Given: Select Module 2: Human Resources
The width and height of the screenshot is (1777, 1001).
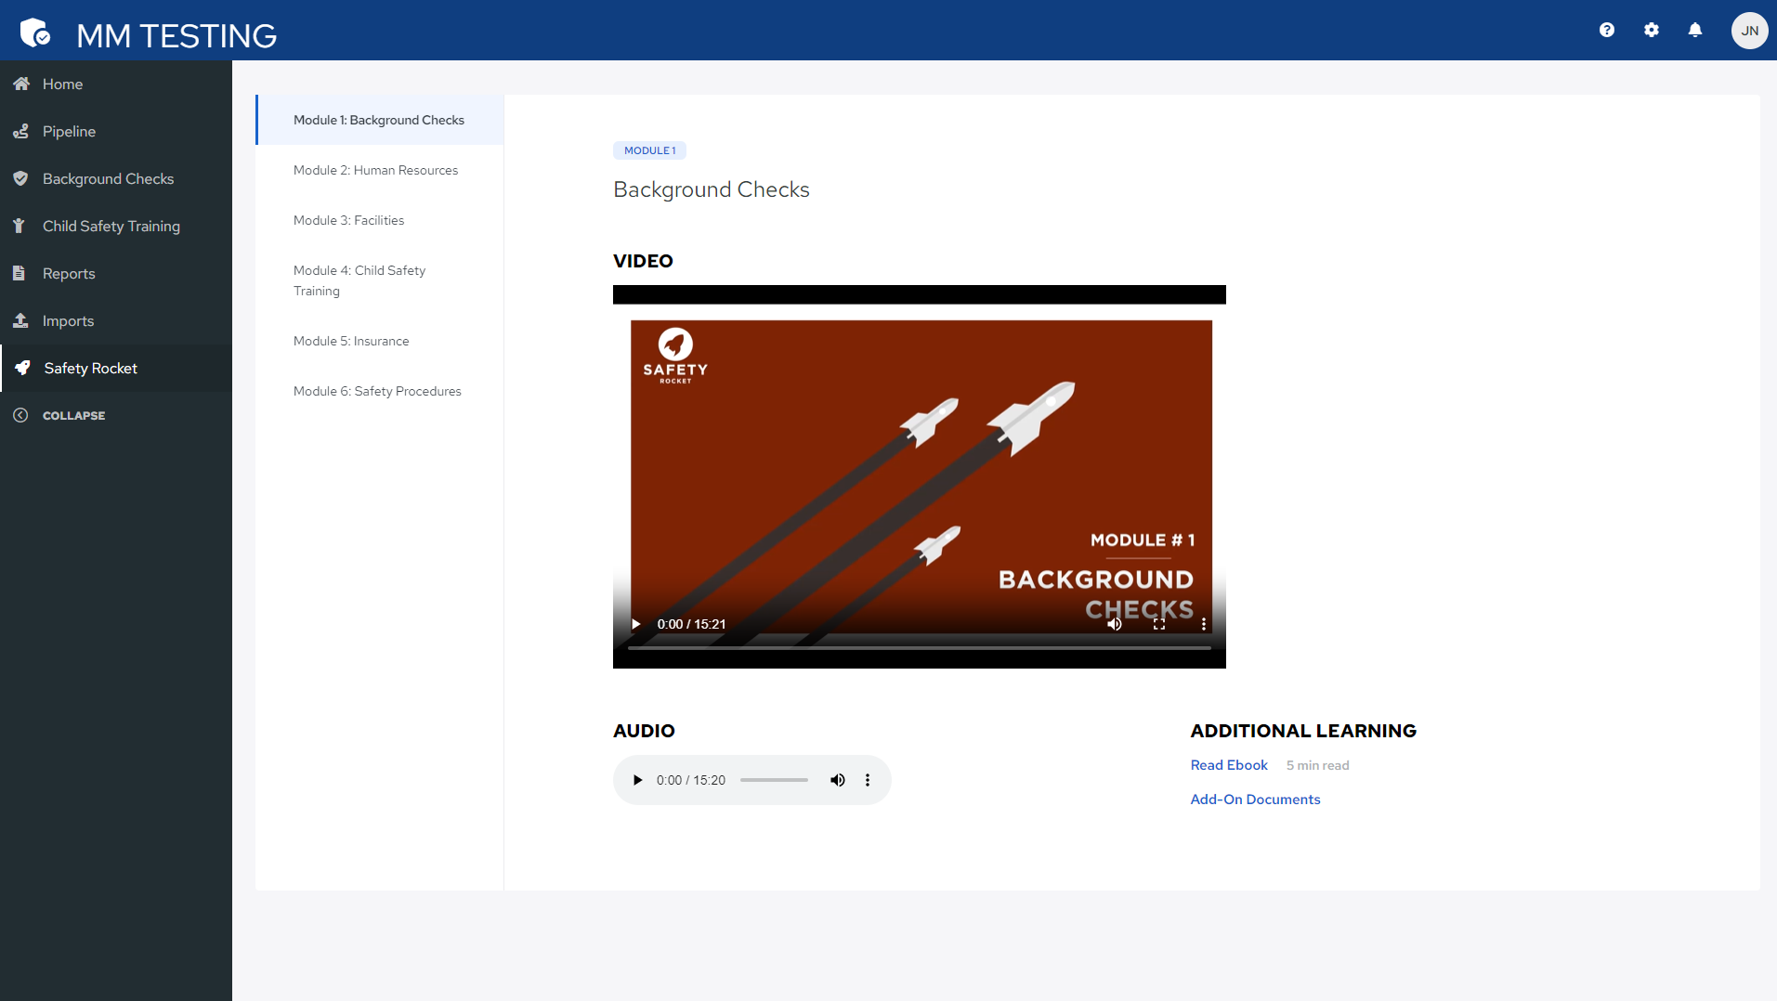Looking at the screenshot, I should (x=375, y=170).
